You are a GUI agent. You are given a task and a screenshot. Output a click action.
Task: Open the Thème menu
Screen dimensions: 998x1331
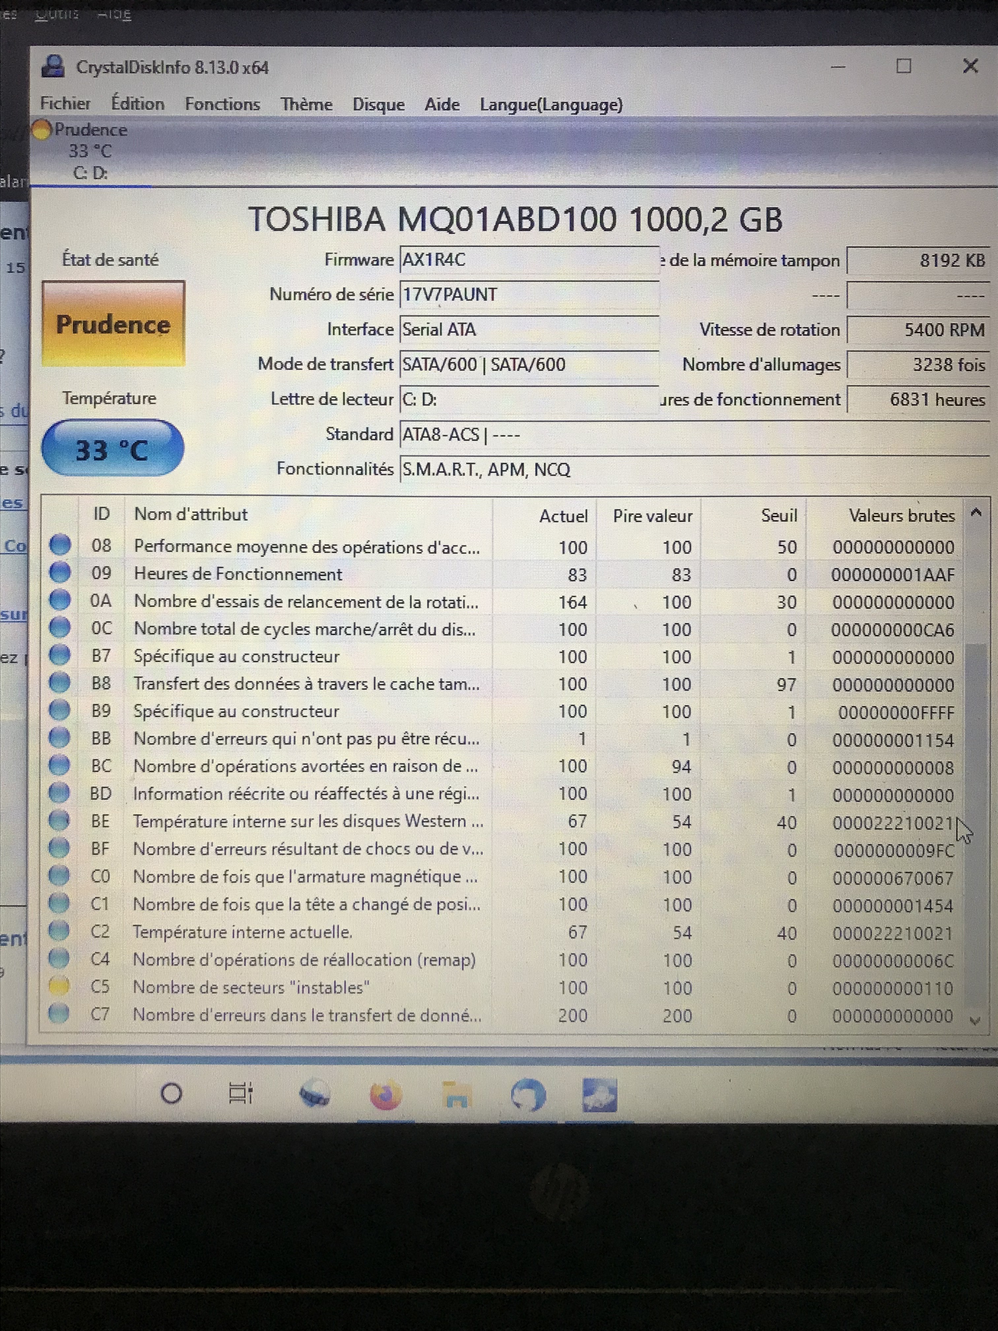pyautogui.click(x=306, y=104)
